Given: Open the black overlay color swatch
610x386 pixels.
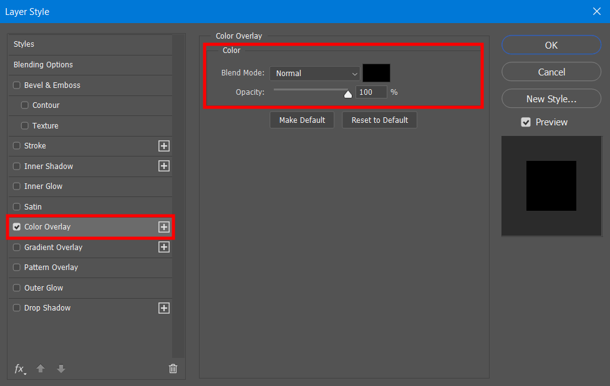Looking at the screenshot, I should (376, 73).
